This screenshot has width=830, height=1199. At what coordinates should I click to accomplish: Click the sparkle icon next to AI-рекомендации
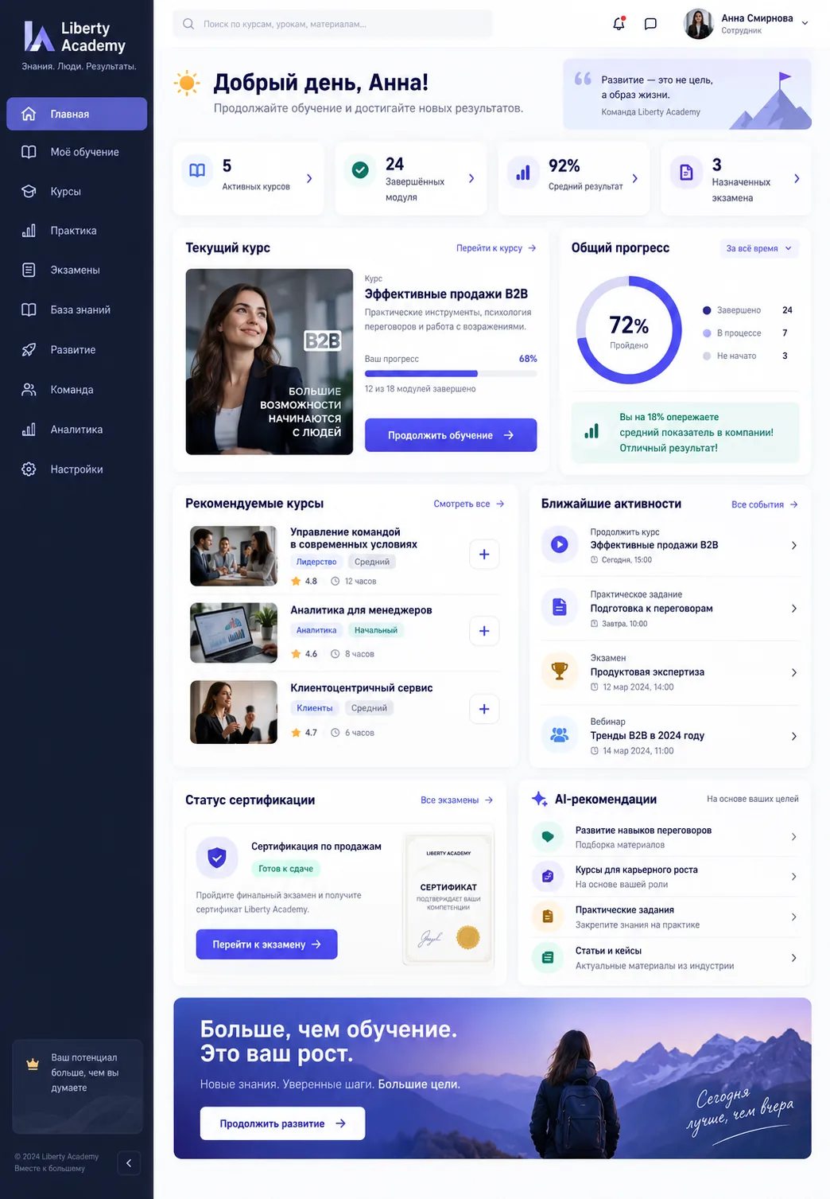(539, 799)
